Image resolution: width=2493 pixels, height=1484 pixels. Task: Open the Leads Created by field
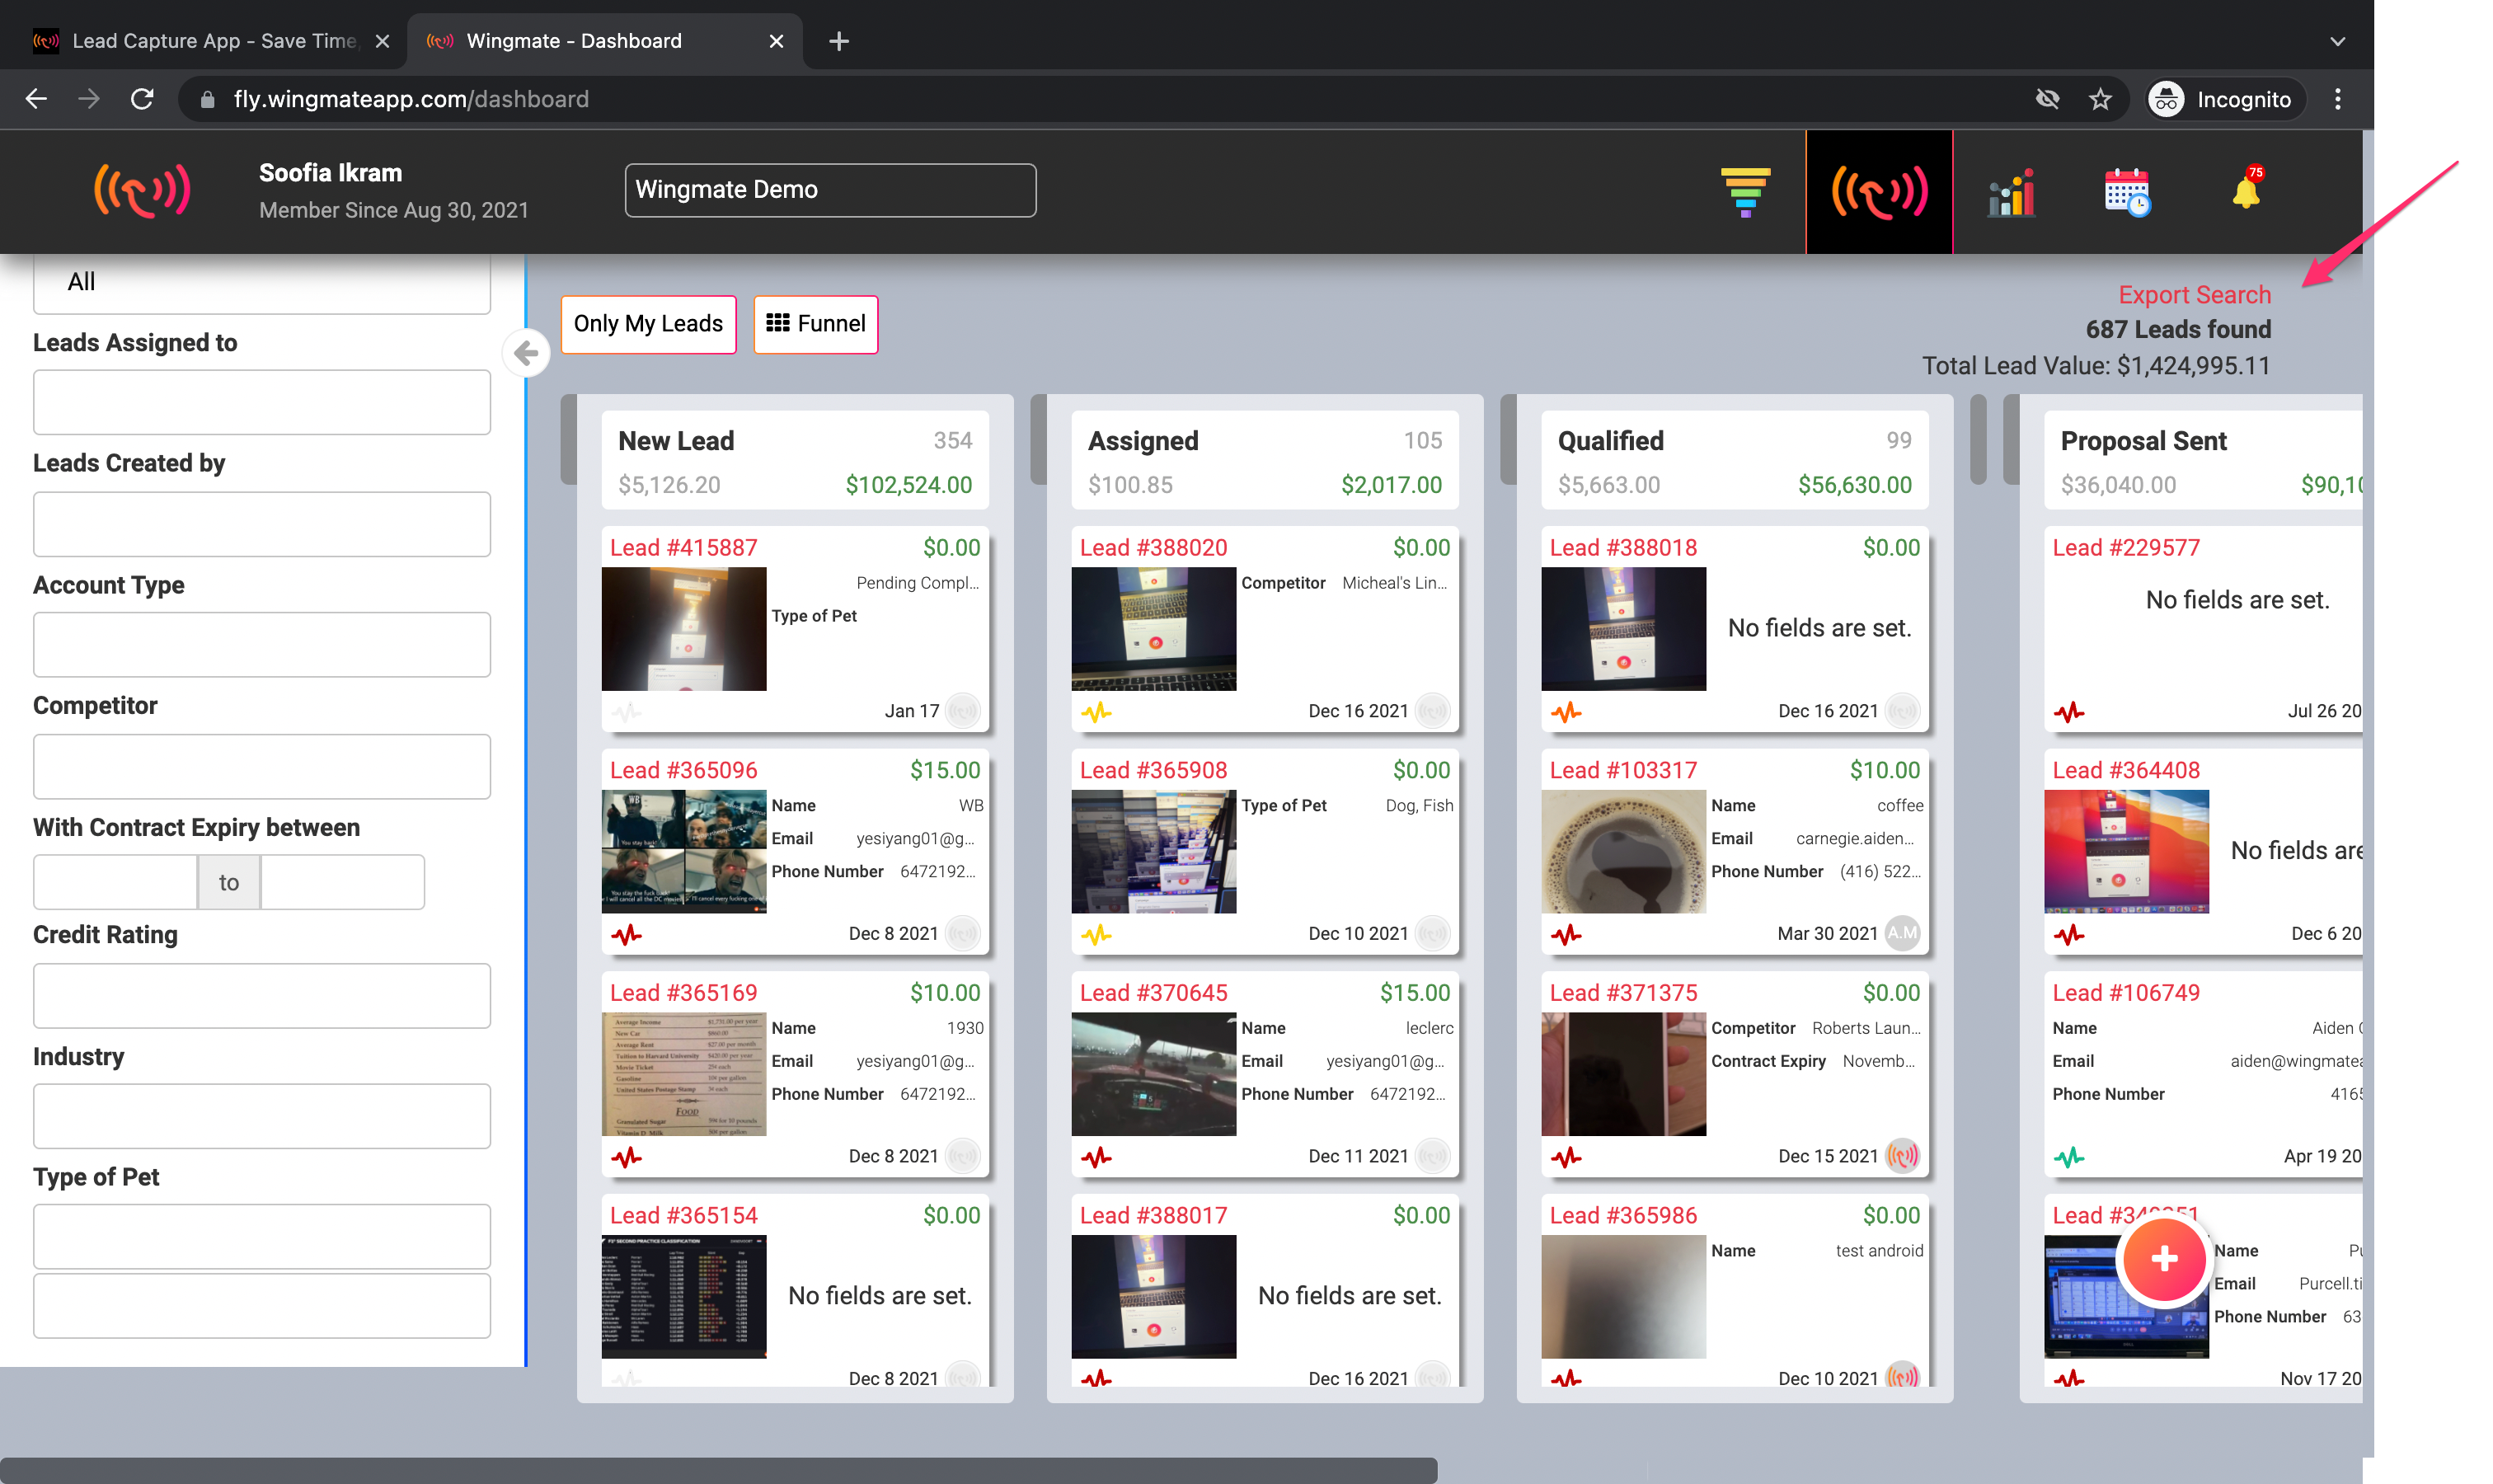tap(262, 524)
